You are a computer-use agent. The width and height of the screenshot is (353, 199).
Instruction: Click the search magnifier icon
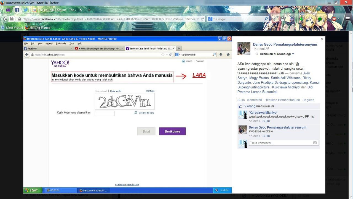pos(266,19)
